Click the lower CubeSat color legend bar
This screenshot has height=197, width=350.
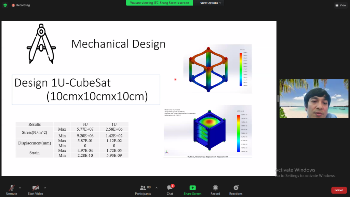click(239, 133)
